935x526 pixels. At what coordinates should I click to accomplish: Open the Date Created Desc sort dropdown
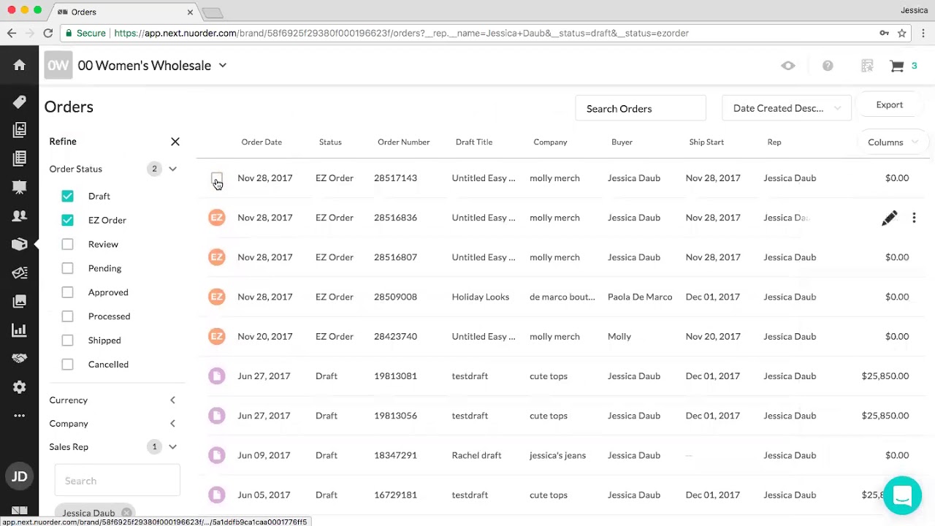click(x=787, y=108)
